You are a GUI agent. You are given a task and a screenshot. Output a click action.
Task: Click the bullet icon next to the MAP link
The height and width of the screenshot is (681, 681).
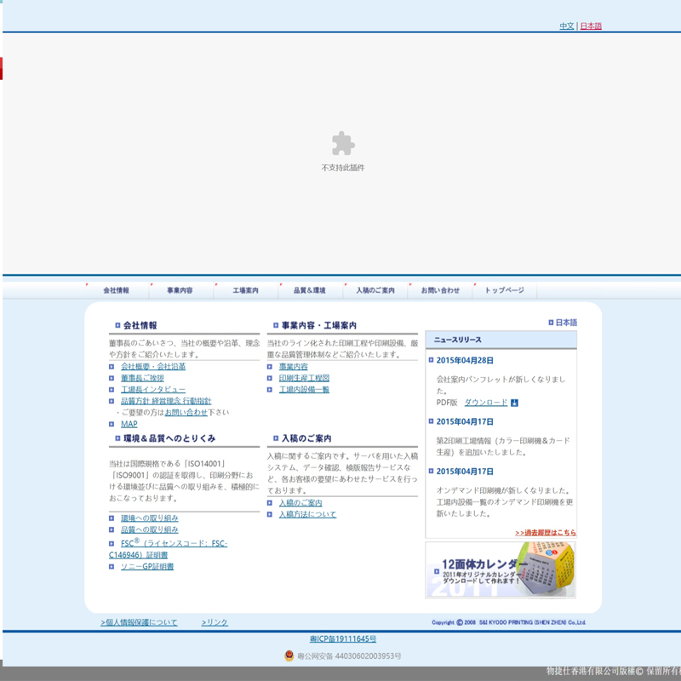pos(112,423)
